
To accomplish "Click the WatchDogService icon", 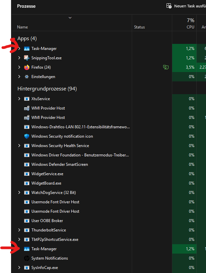I will pos(27,193).
